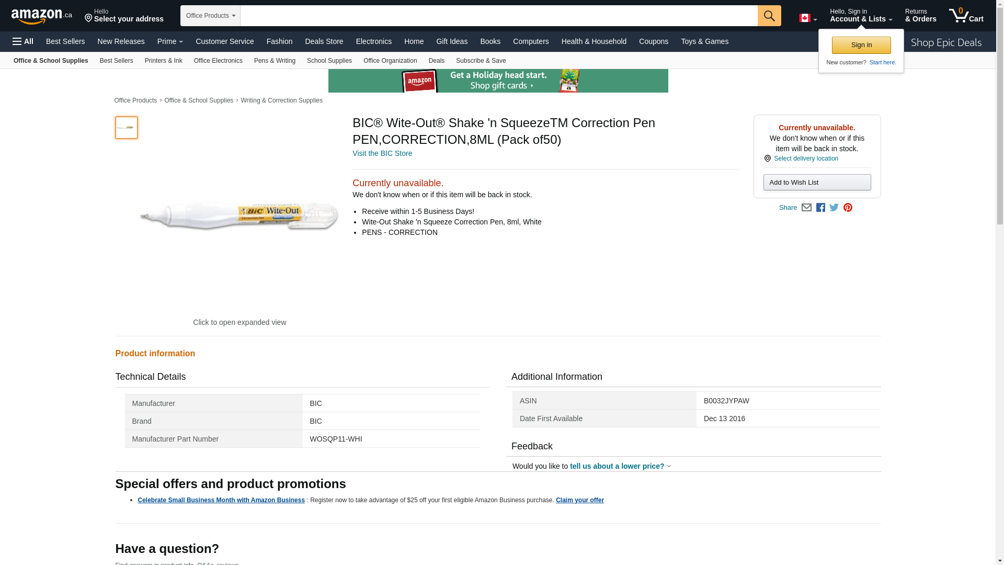Share product via email envelope icon
The width and height of the screenshot is (1004, 565).
pos(806,208)
